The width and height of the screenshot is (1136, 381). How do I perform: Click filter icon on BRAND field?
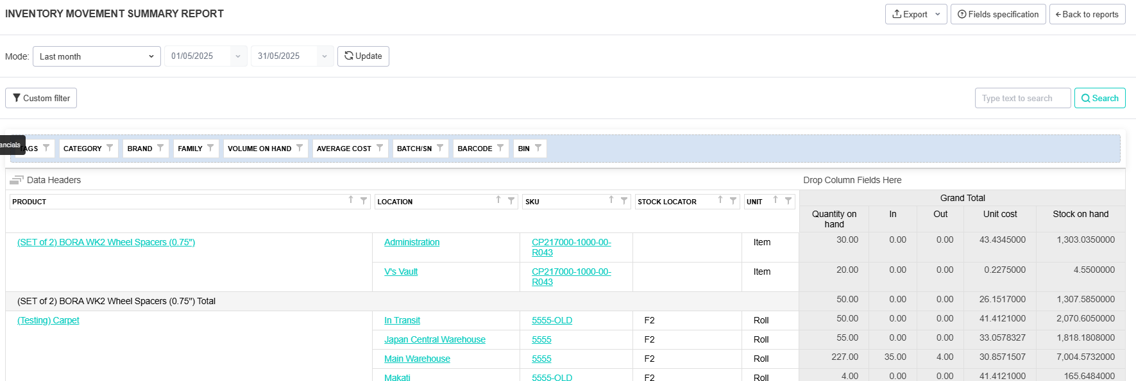coord(160,148)
